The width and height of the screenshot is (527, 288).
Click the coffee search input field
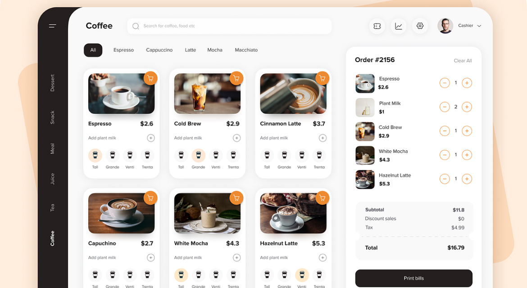[229, 26]
